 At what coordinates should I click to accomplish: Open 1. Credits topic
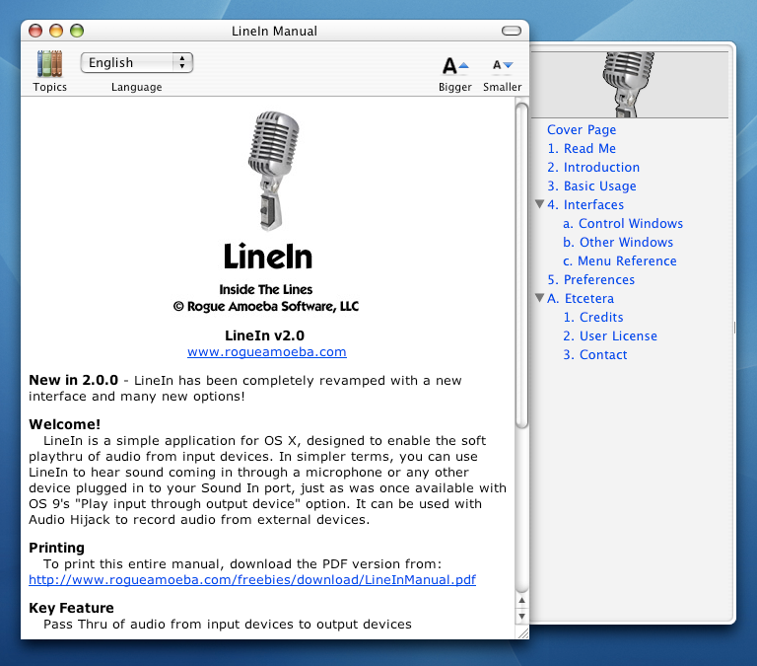coord(592,317)
